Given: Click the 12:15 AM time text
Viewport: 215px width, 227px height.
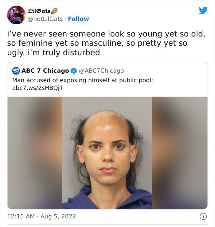Looking at the screenshot, I should 21,217.
